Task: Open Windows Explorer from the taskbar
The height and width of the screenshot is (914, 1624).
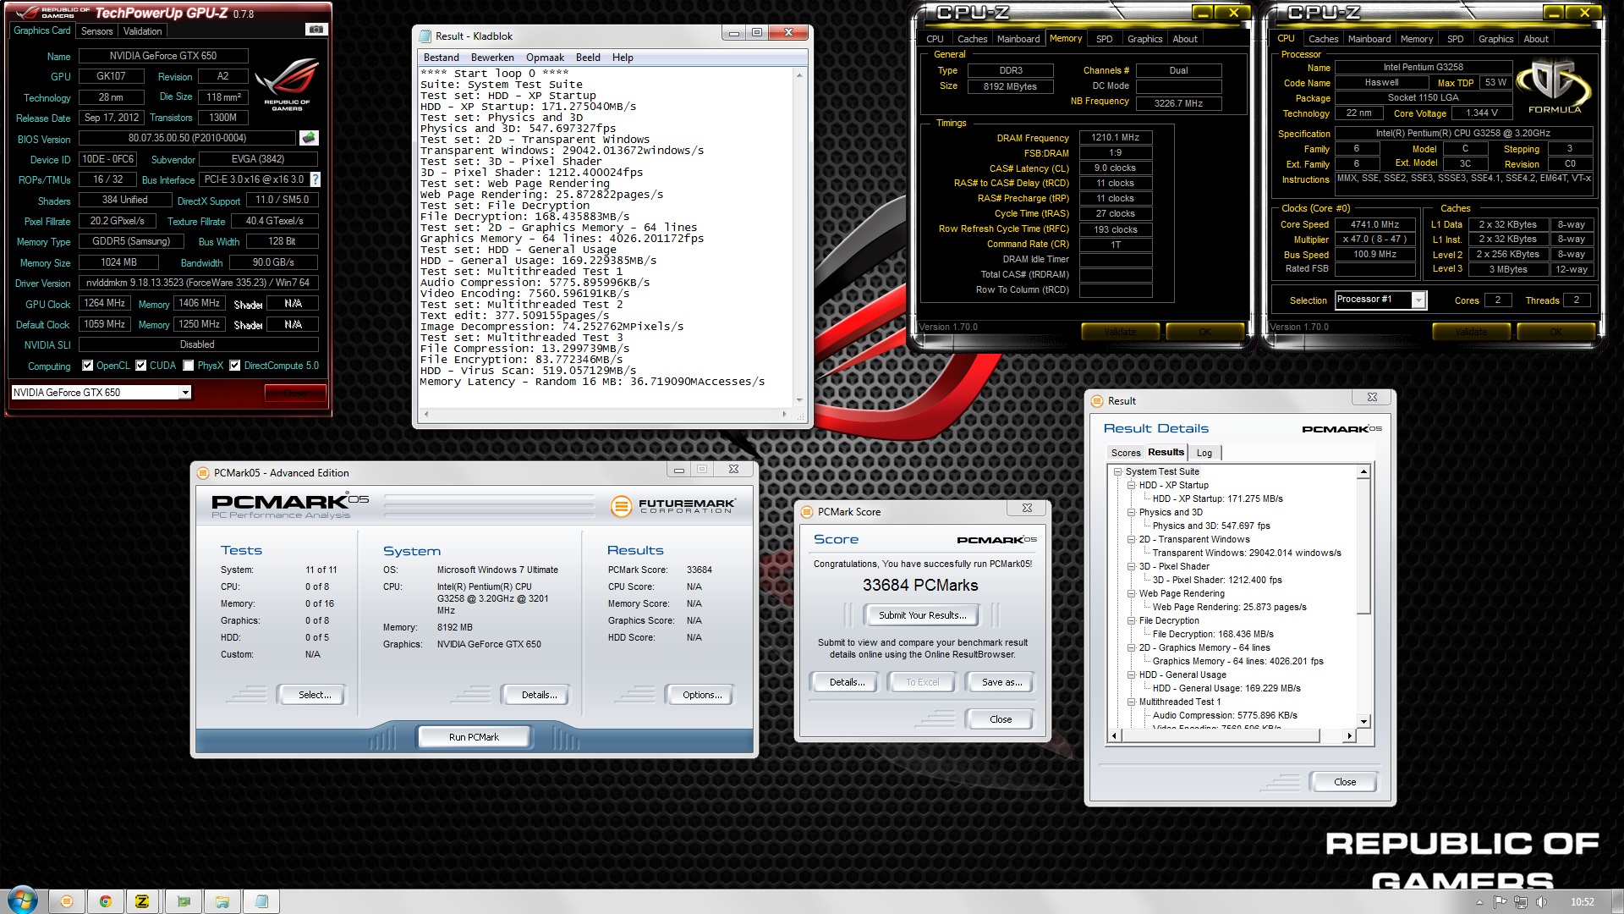Action: point(222,901)
